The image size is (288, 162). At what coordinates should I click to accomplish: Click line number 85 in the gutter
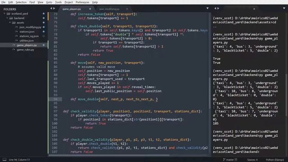click(55, 63)
